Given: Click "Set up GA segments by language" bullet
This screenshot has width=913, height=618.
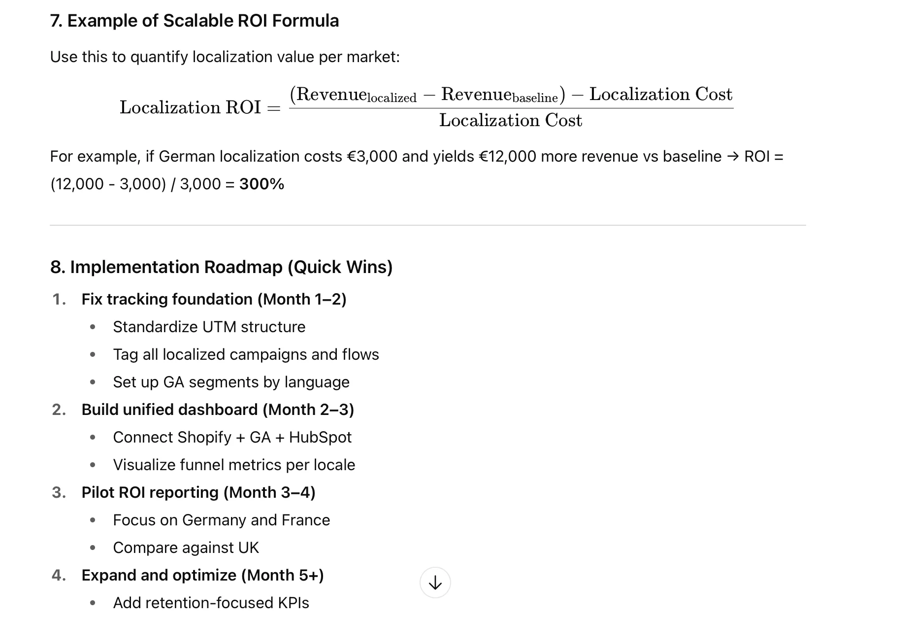Looking at the screenshot, I should tap(231, 382).
